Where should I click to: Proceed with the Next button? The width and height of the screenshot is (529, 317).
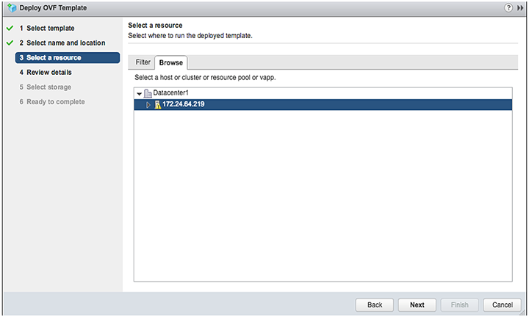(x=417, y=305)
